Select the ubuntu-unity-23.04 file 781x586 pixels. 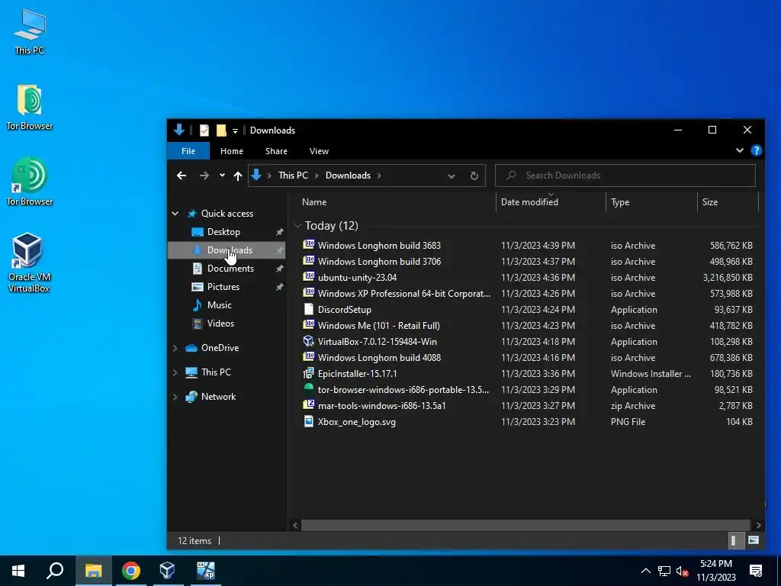(357, 277)
